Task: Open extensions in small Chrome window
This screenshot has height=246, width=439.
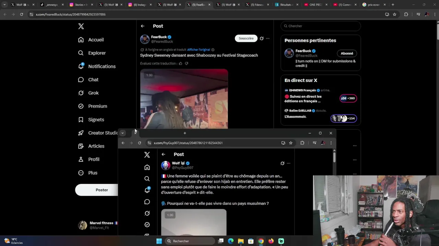Action: click(302, 143)
